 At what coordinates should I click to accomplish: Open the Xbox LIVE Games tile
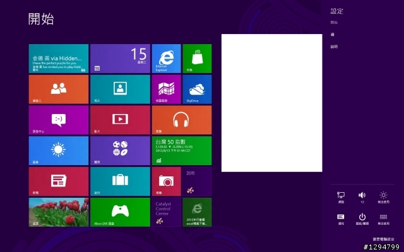tap(120, 212)
